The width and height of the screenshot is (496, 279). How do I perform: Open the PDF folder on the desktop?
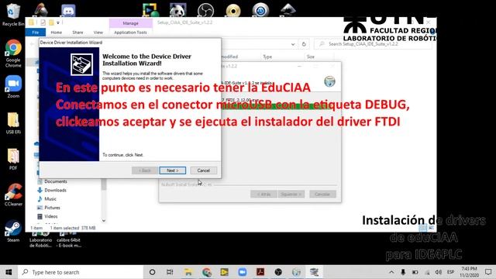[13, 159]
